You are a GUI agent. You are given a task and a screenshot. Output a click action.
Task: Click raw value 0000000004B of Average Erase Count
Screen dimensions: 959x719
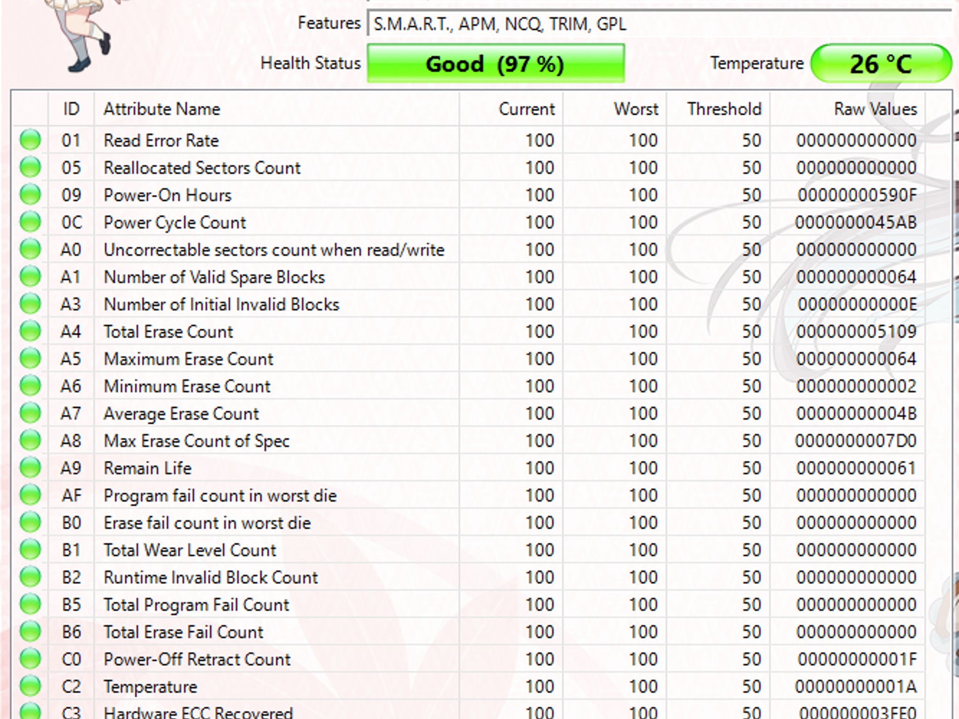pyautogui.click(x=856, y=413)
